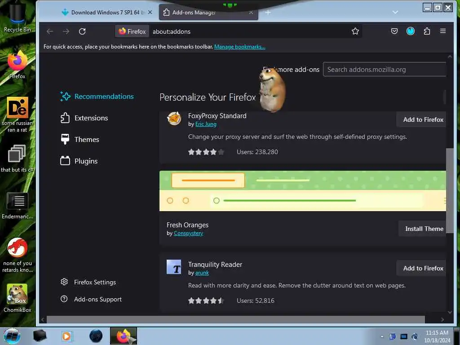Show hidden system tray icons

[382, 336]
